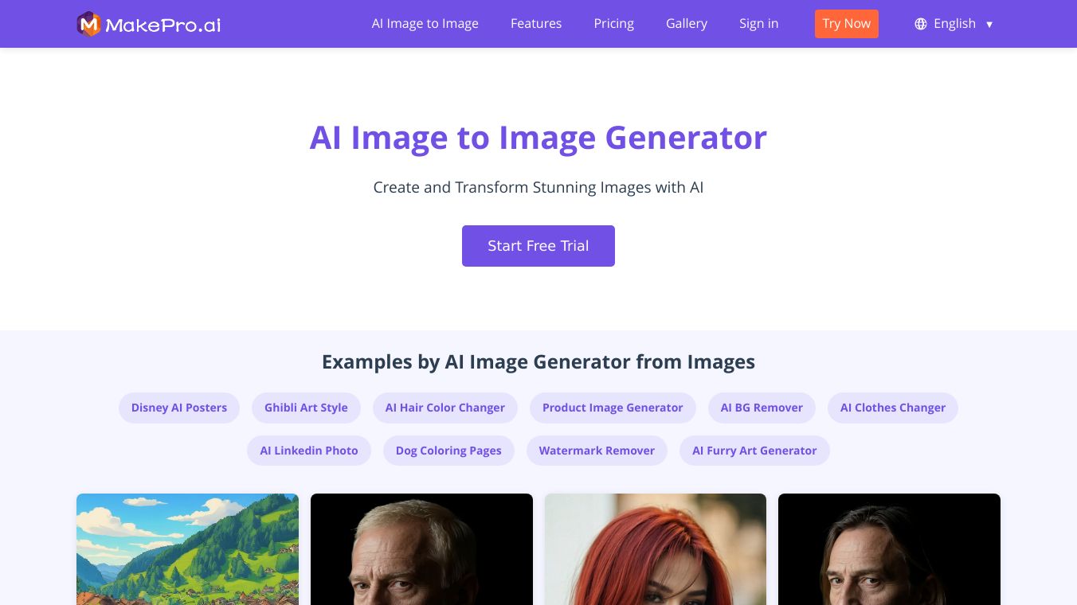
Task: Click the orange Try Now button
Action: click(847, 24)
